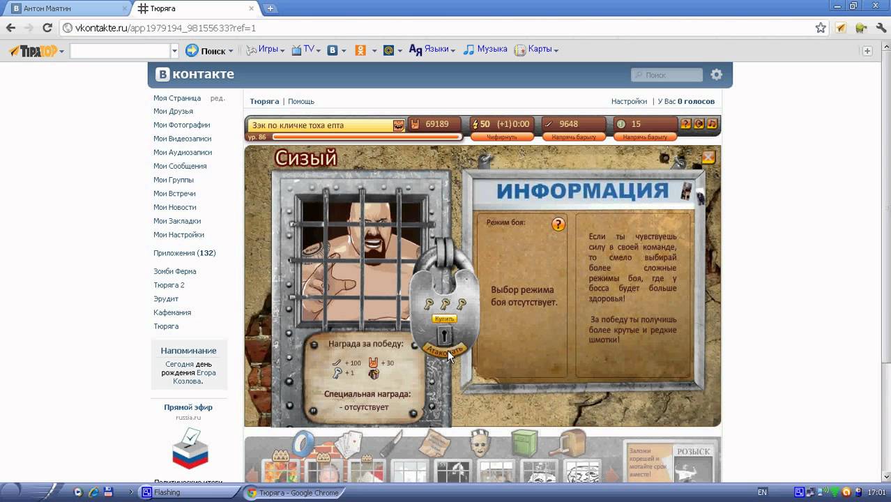
Task: Click Напрячь барыгу under 9648
Action: tap(574, 137)
